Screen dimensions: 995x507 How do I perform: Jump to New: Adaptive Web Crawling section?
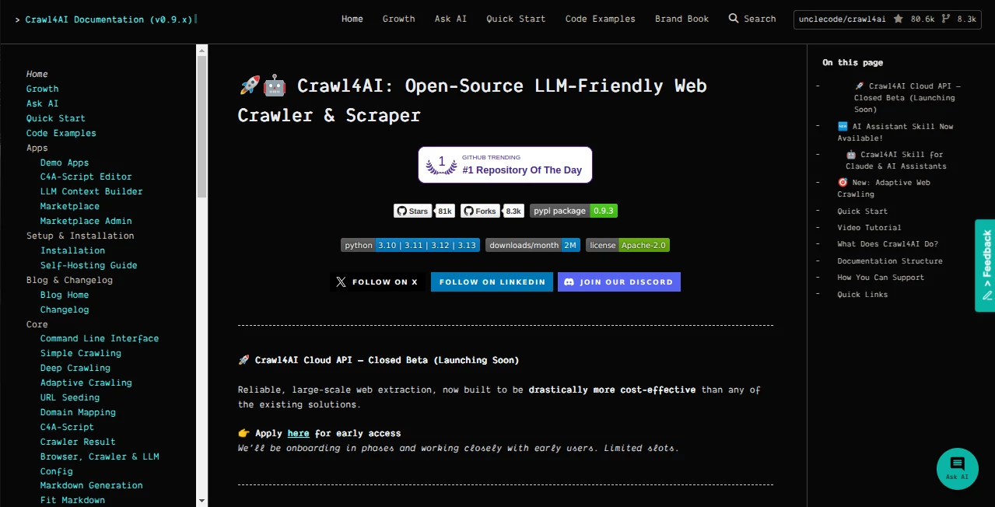coord(884,188)
